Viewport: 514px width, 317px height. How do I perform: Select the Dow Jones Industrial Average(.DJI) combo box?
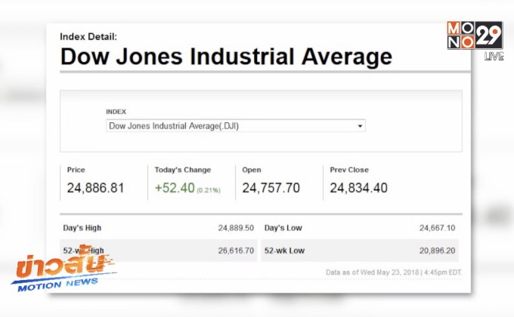(x=235, y=126)
